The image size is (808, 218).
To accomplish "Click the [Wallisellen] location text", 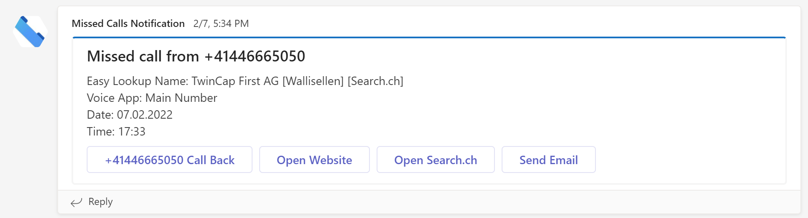I will tap(313, 81).
